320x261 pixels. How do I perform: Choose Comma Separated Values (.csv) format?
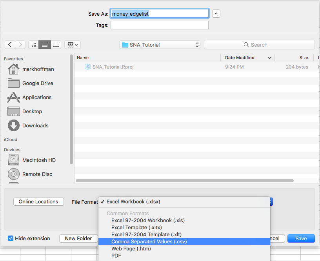[x=149, y=242]
